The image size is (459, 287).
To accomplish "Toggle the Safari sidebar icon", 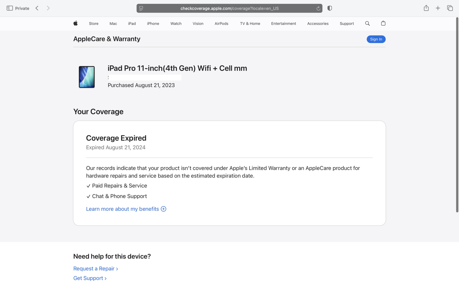I will 9,8.
